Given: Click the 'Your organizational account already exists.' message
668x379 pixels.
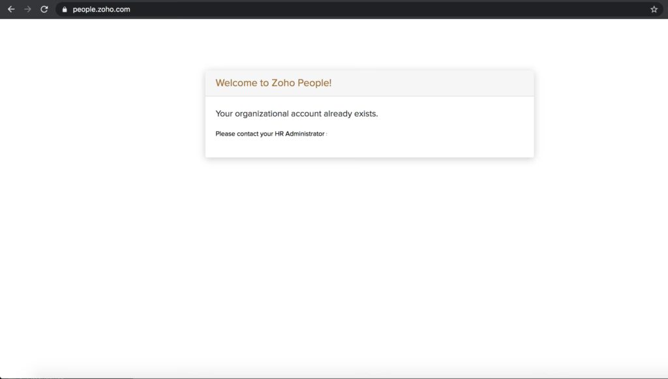Looking at the screenshot, I should (x=296, y=114).
